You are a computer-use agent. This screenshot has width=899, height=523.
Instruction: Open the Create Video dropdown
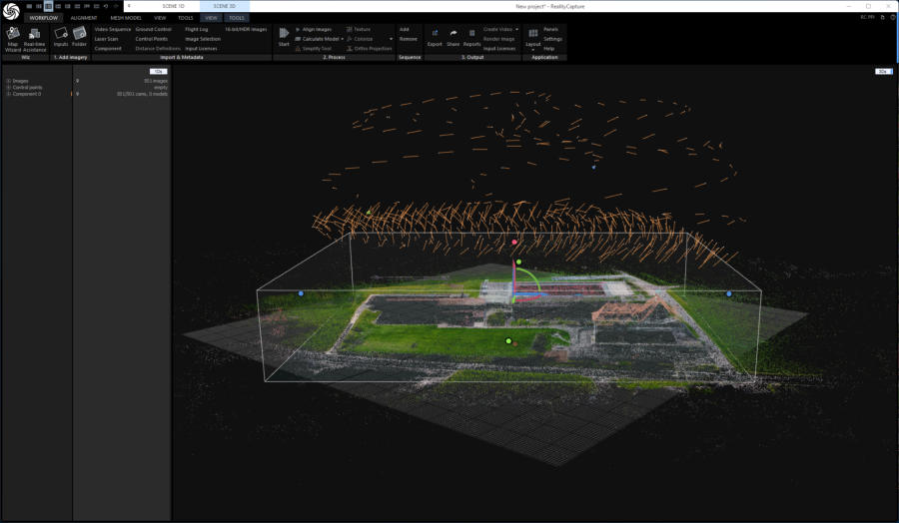point(516,30)
